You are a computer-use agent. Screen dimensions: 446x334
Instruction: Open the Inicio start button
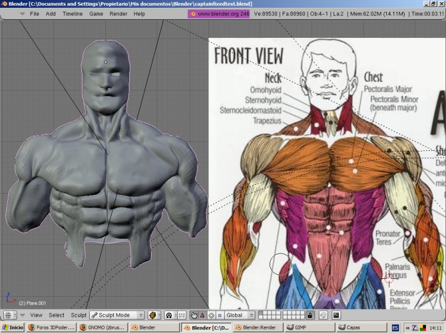click(x=13, y=327)
